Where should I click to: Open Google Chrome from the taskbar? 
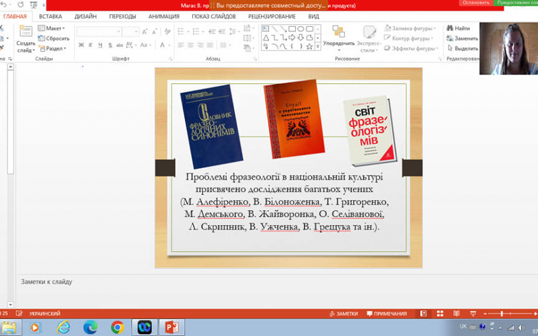[117, 327]
